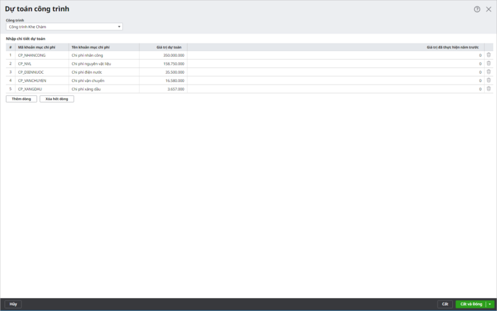Click the green Cất và Đóng button
The image size is (497, 311).
(x=470, y=304)
